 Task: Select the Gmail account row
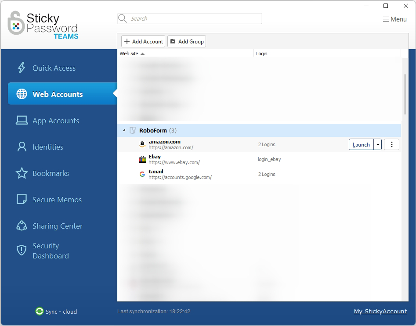click(x=259, y=174)
